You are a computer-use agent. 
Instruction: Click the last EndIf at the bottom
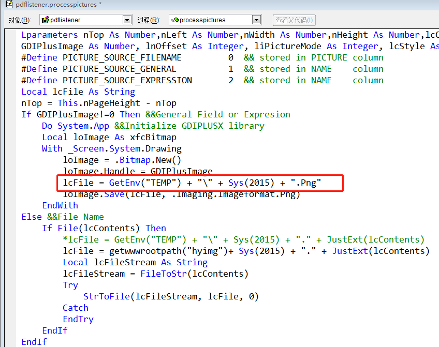coord(34,342)
